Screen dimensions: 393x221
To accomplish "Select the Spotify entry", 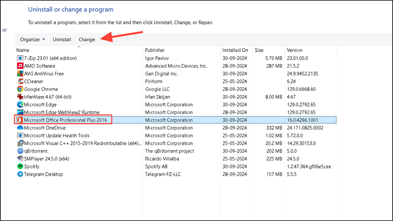I will click(31, 167).
